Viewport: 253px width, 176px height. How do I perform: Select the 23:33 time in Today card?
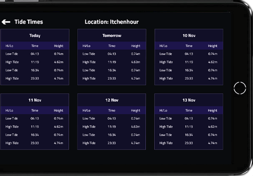35,79
